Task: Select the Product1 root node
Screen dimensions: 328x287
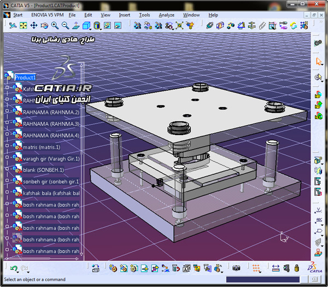Action: [25, 78]
